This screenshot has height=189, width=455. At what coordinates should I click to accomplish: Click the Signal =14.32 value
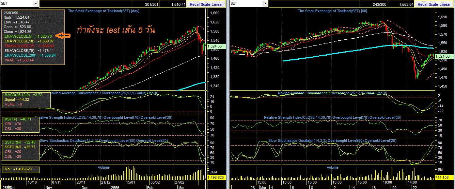pos(16,99)
